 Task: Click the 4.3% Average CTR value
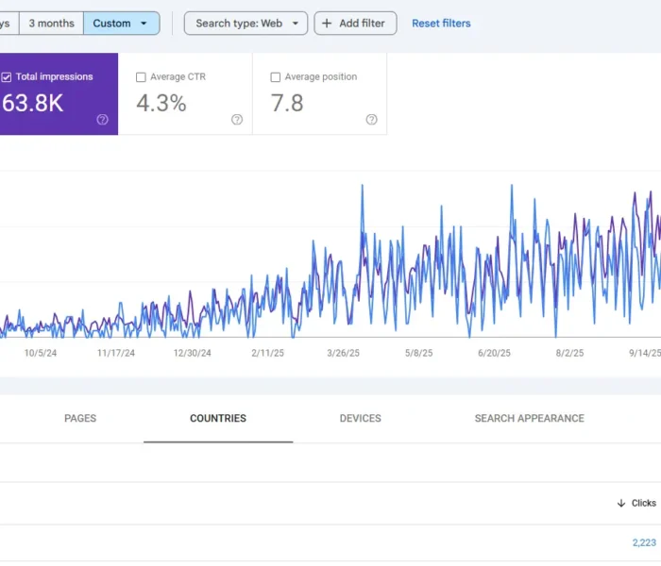pyautogui.click(x=161, y=104)
